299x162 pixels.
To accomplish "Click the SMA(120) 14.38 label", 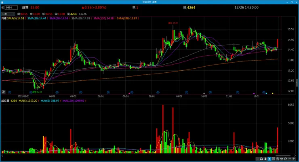I will pyautogui.click(x=104, y=18).
